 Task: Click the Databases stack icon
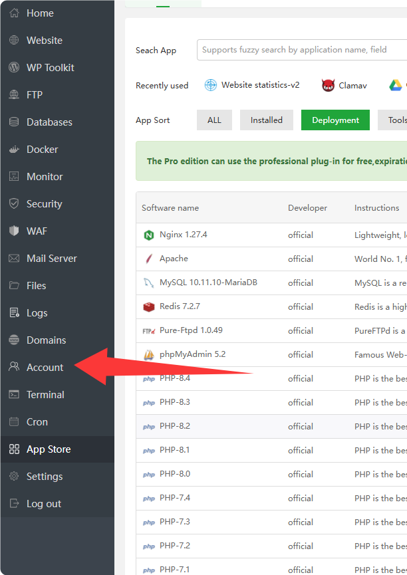click(x=14, y=122)
